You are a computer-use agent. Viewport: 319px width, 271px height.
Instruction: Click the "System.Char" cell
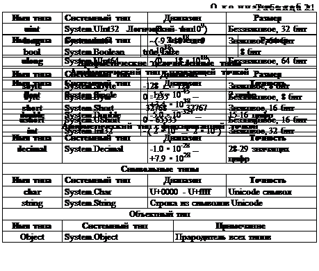tap(105, 192)
